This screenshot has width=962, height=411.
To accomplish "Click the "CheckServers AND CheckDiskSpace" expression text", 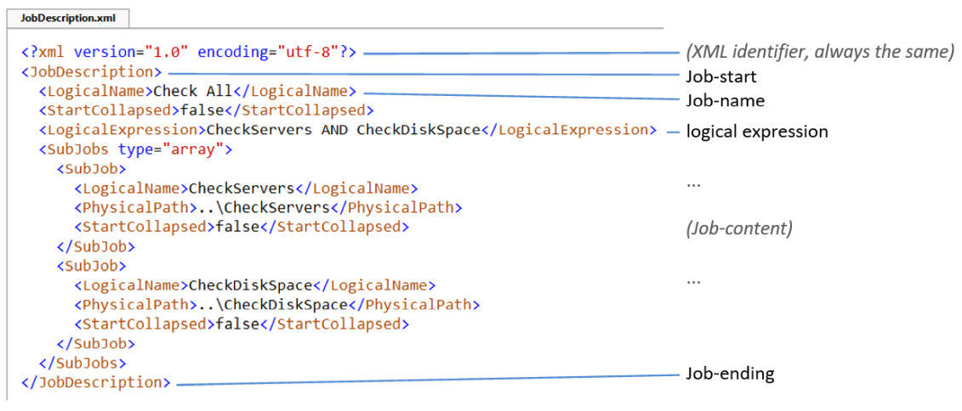I will pos(344,130).
